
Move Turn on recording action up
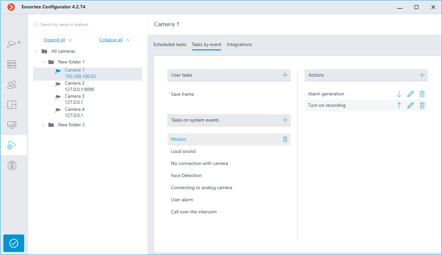pos(399,105)
